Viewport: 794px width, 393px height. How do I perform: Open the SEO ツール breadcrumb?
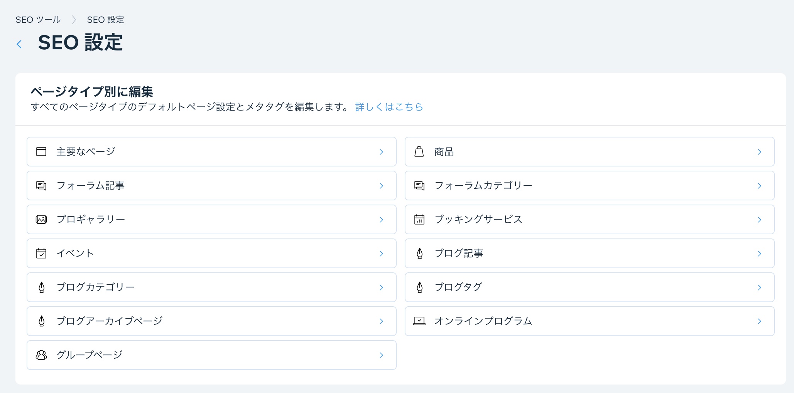coord(38,20)
